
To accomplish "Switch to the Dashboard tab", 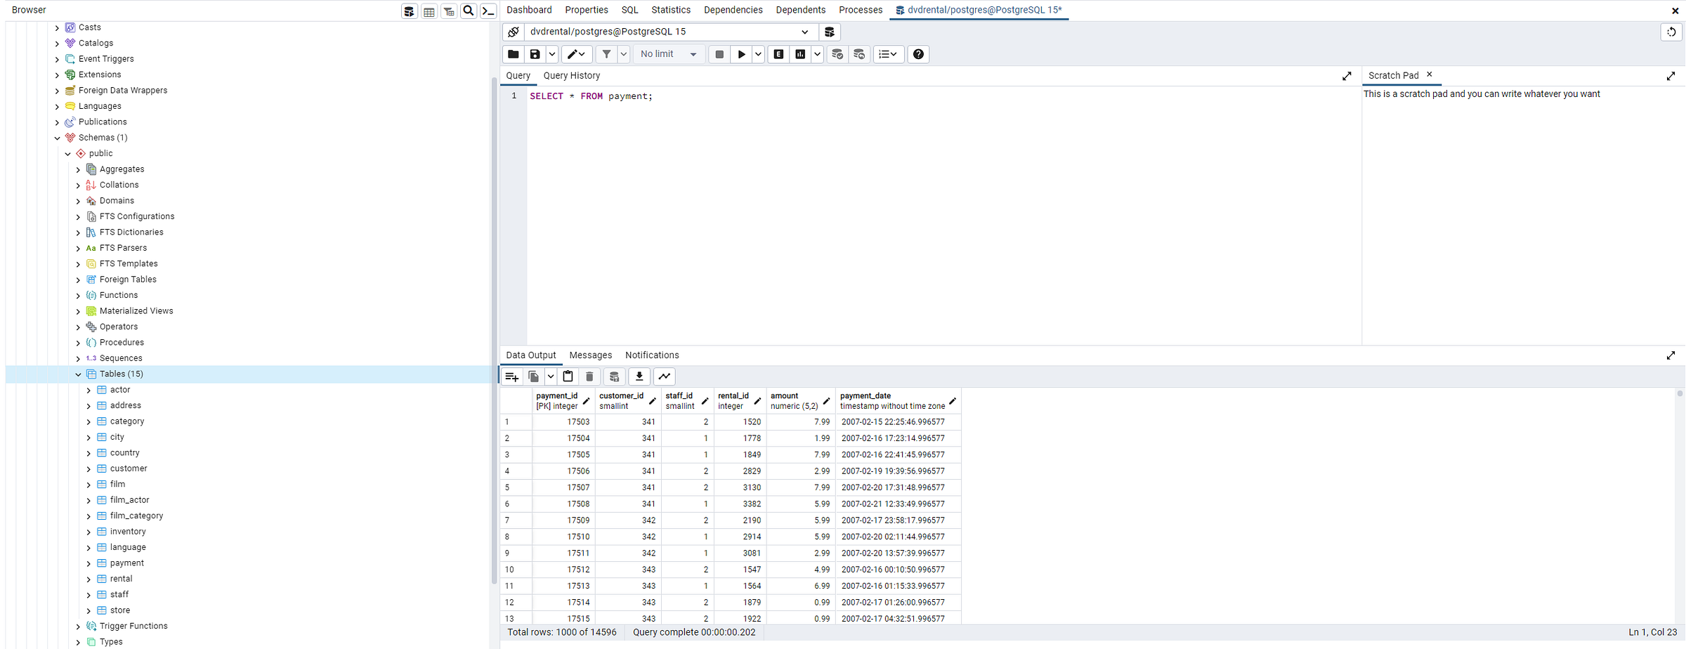I will point(529,10).
